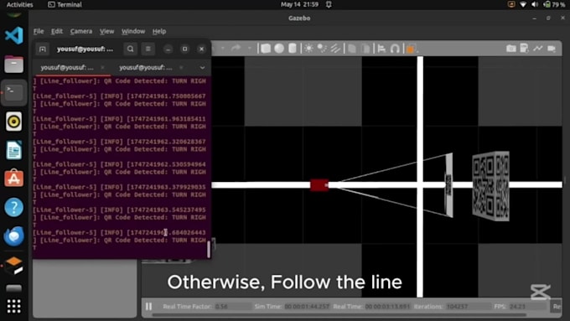Screen dimensions: 570x321
Task: Add a spot light source
Action: point(322,49)
